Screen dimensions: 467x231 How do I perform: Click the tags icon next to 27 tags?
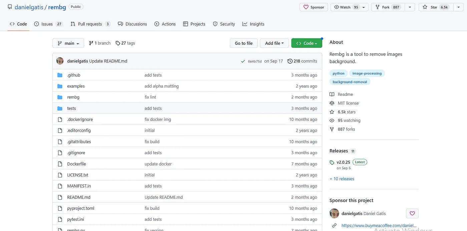[118, 43]
